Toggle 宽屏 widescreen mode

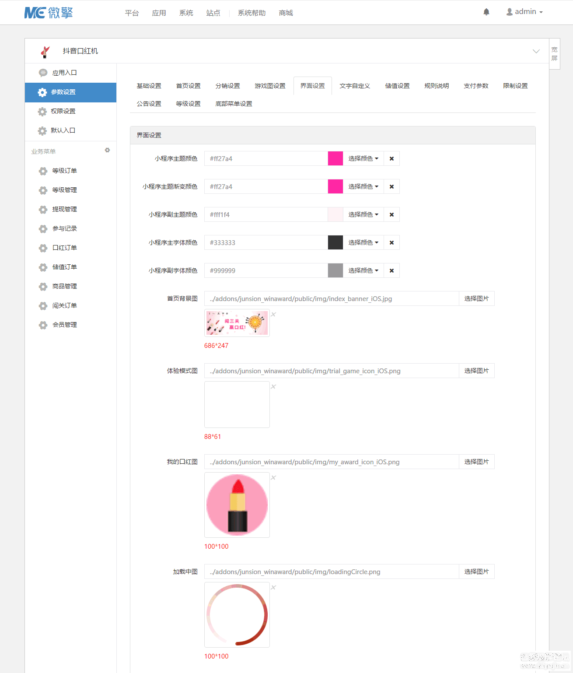(x=554, y=54)
